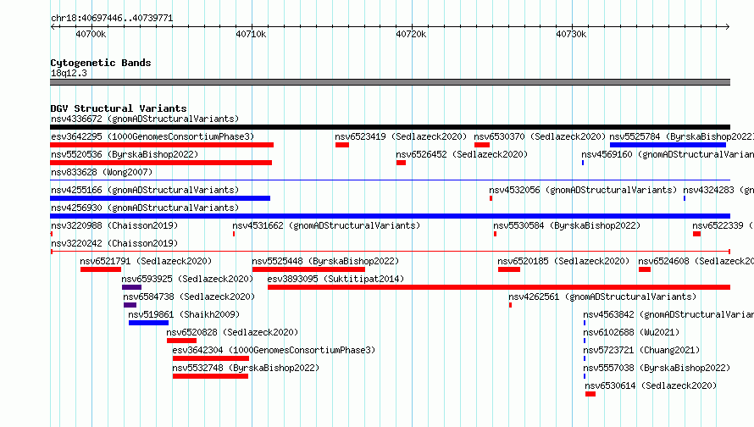The height and width of the screenshot is (427, 754).
Task: Click nsv5530584 ByrskaBishop2022 label
Action: pos(567,225)
